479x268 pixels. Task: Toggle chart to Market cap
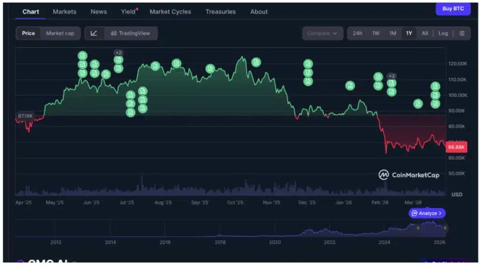coord(60,33)
